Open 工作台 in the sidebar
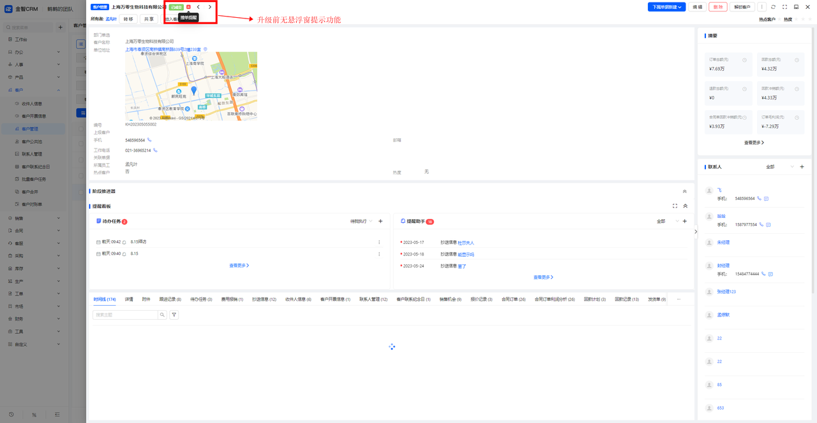This screenshot has width=817, height=423. pos(21,39)
